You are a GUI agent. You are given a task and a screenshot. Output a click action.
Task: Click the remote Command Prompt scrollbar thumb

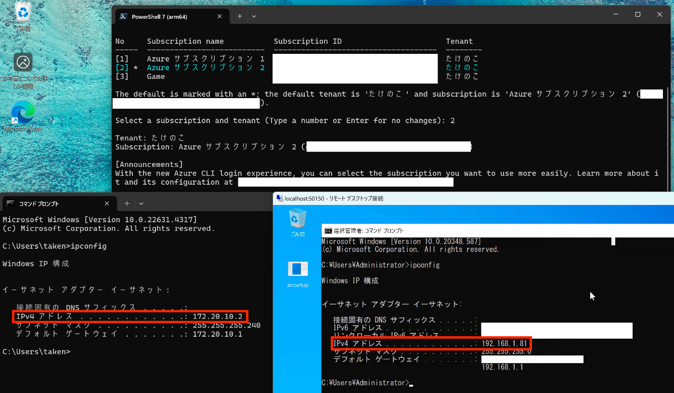click(613, 241)
